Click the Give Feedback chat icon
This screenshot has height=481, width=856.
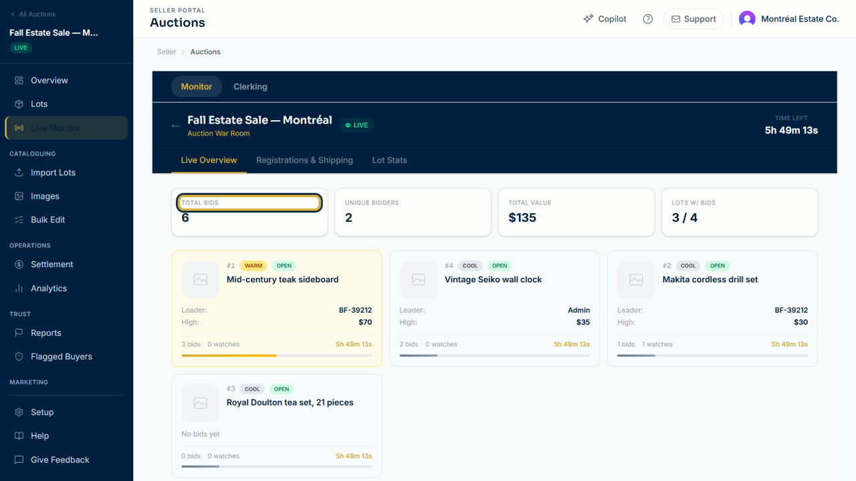point(19,460)
